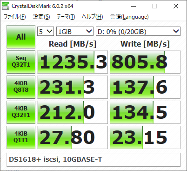Screen dimensions: 187x171
Task: Close the CrystalDiskMark window
Action: click(x=176, y=6)
